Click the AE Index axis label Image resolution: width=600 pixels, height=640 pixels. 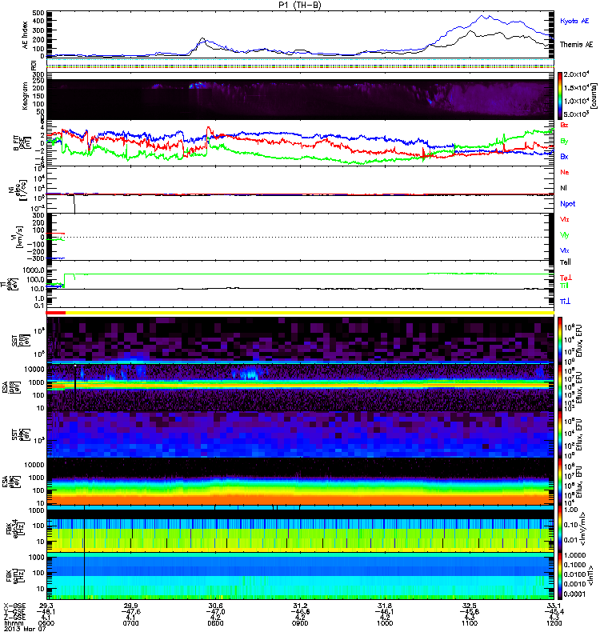click(26, 35)
